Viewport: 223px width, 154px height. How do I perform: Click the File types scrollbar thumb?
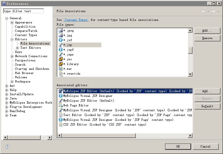tap(190, 50)
